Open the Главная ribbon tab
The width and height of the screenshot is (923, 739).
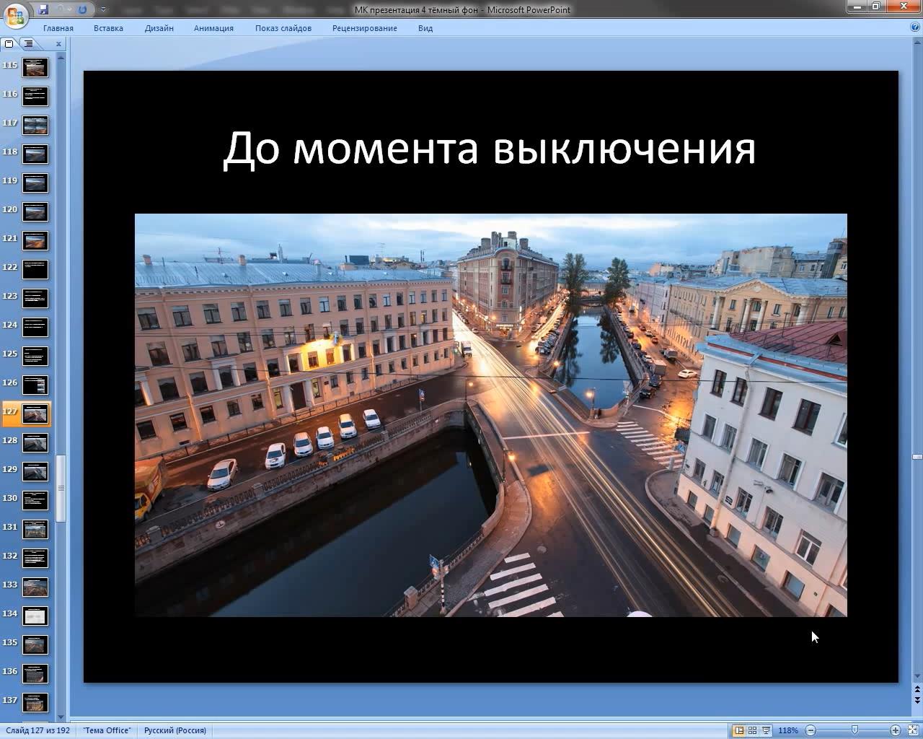pos(58,28)
